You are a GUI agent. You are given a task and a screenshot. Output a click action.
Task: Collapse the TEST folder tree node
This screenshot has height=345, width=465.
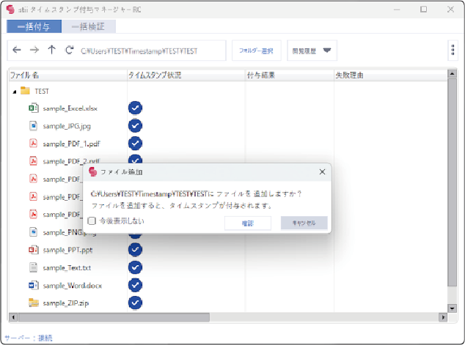15,92
